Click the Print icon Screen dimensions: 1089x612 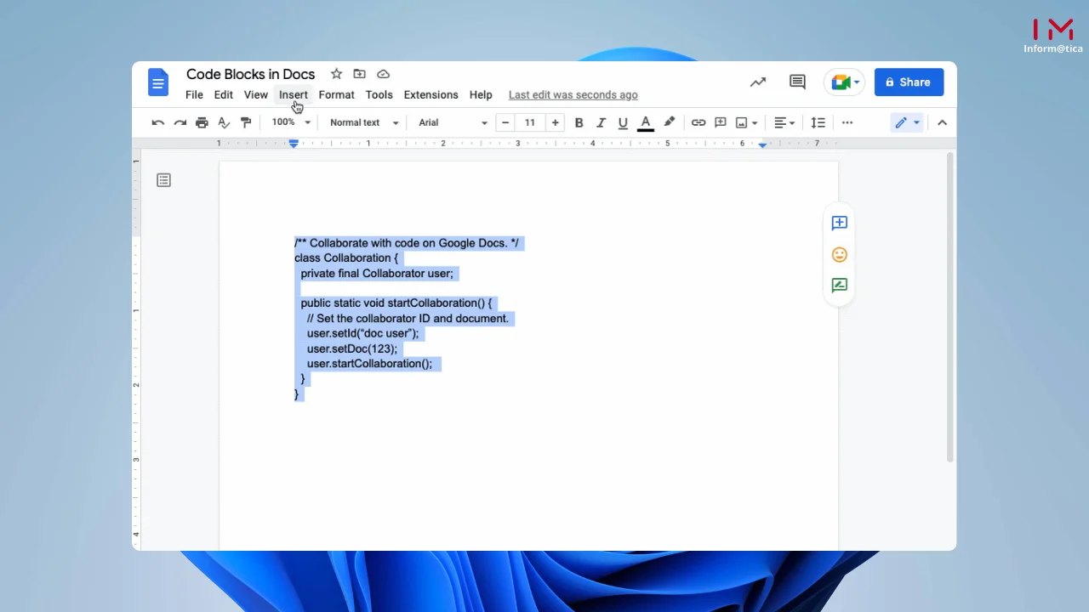tap(202, 122)
